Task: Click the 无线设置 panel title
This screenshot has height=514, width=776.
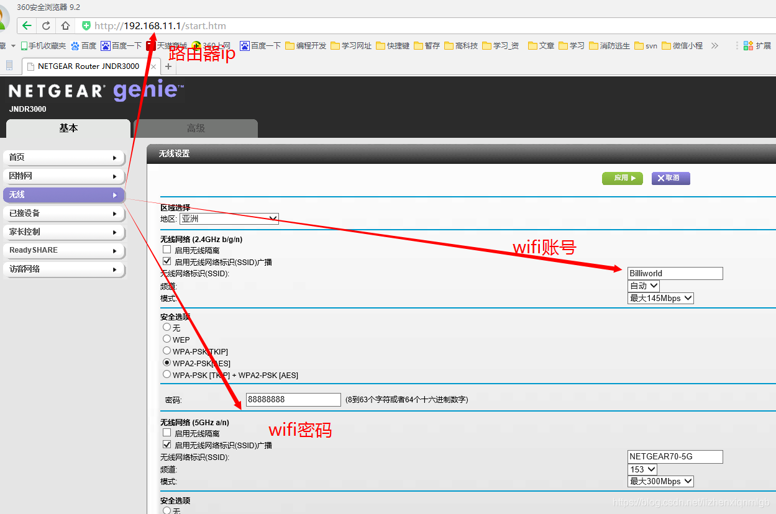Action: pos(175,154)
